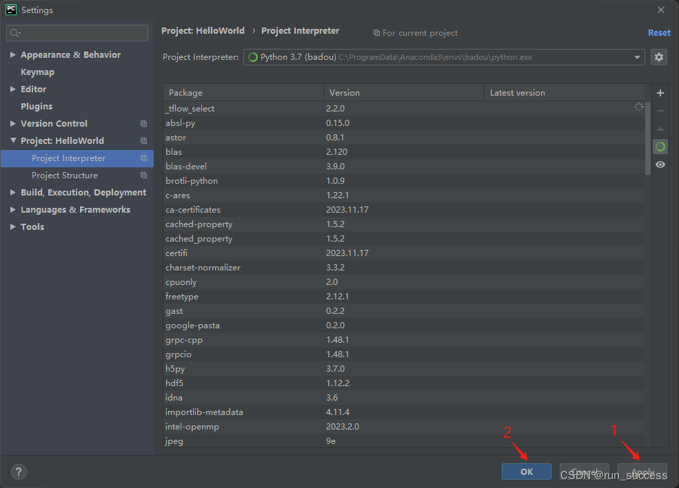Click the minus icon to uninstall package
This screenshot has height=488, width=679.
(x=660, y=111)
